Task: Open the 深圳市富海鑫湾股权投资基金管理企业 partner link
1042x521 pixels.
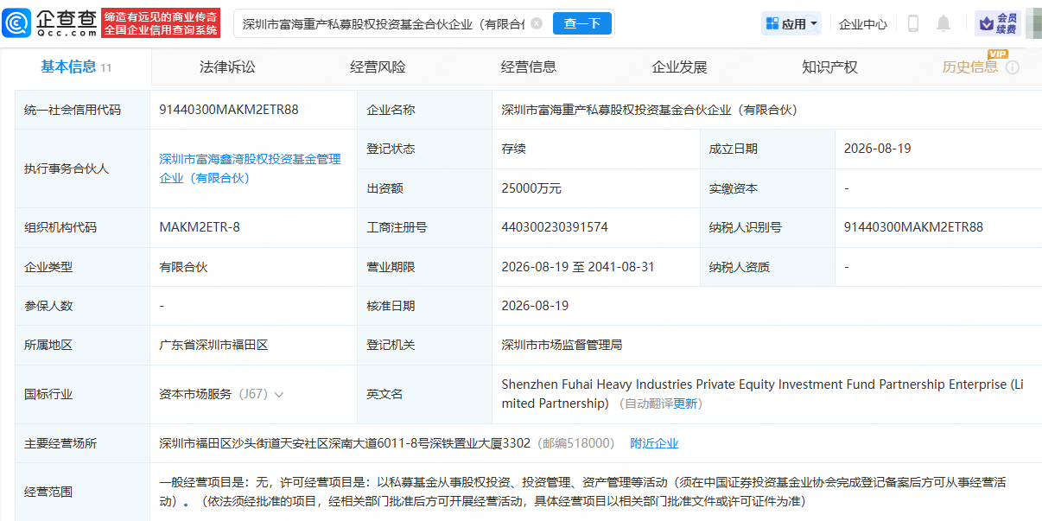Action: [250, 168]
